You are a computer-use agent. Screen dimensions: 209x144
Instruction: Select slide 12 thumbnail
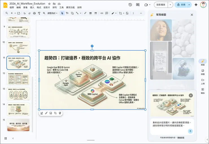click(x=18, y=78)
